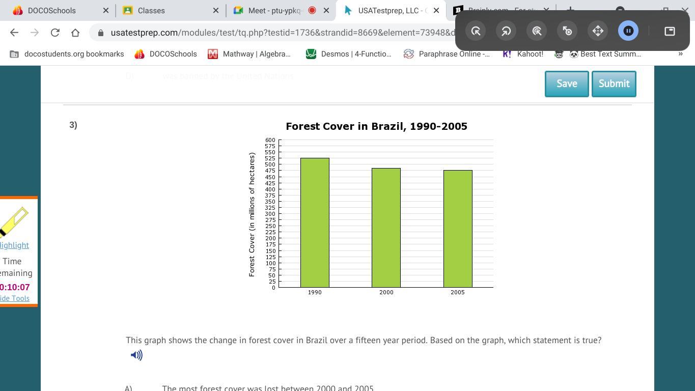Click the y-axis title 'Forest Cover (in millions of hectares)'

252,214
